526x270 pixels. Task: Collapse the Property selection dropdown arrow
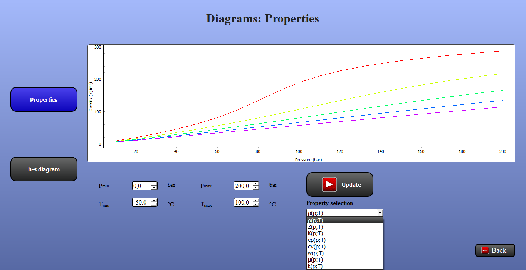click(x=380, y=213)
